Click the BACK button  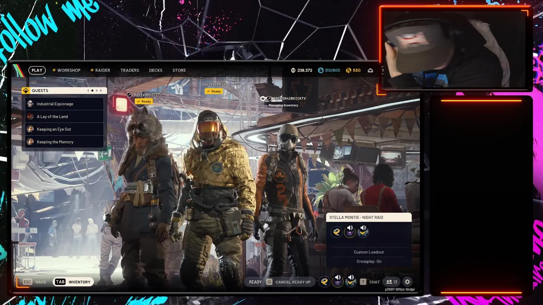[x=41, y=282]
